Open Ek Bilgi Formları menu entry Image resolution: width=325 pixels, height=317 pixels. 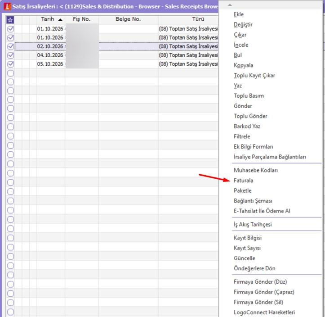point(253,146)
